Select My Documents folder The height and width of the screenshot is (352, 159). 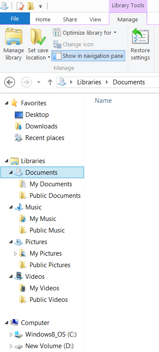pyautogui.click(x=51, y=184)
